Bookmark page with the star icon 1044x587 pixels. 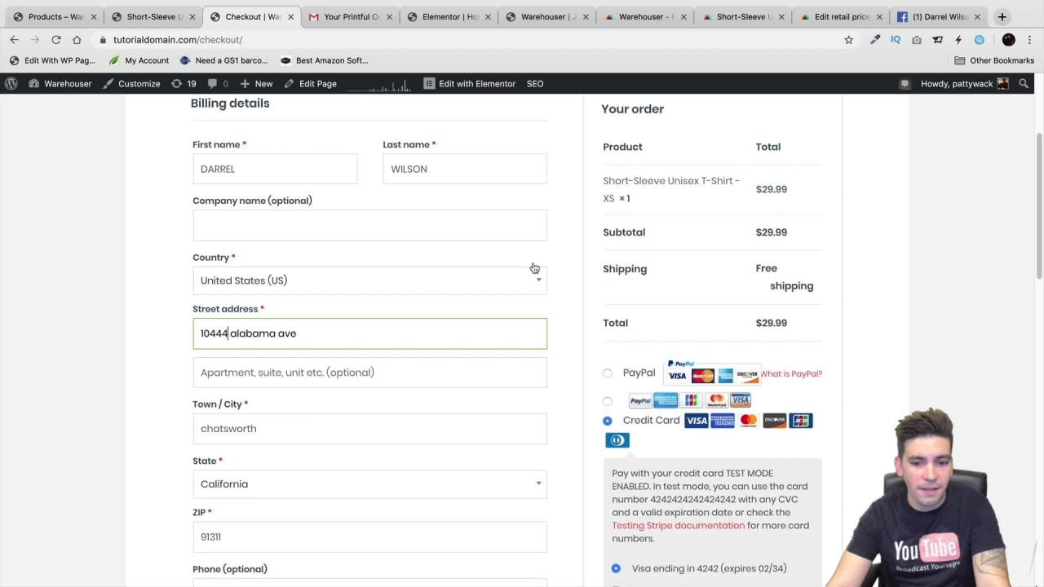pos(848,39)
